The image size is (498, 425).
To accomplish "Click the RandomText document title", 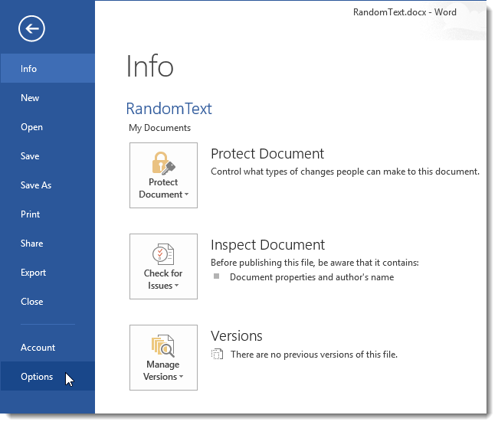I will [169, 109].
